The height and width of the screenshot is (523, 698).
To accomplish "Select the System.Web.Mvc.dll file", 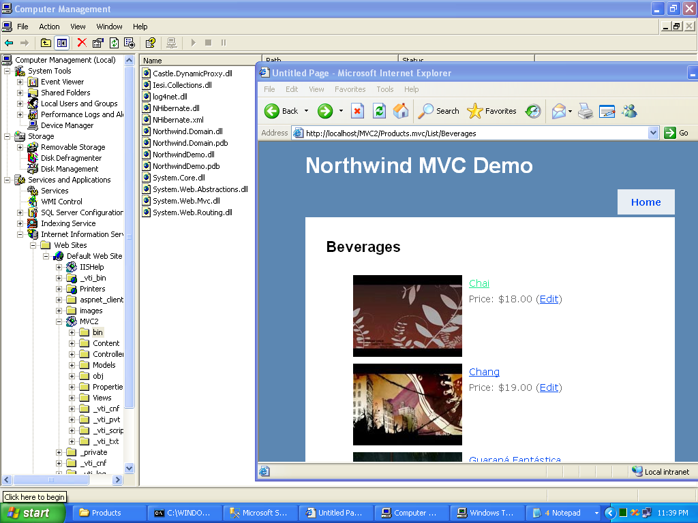I will tap(186, 201).
